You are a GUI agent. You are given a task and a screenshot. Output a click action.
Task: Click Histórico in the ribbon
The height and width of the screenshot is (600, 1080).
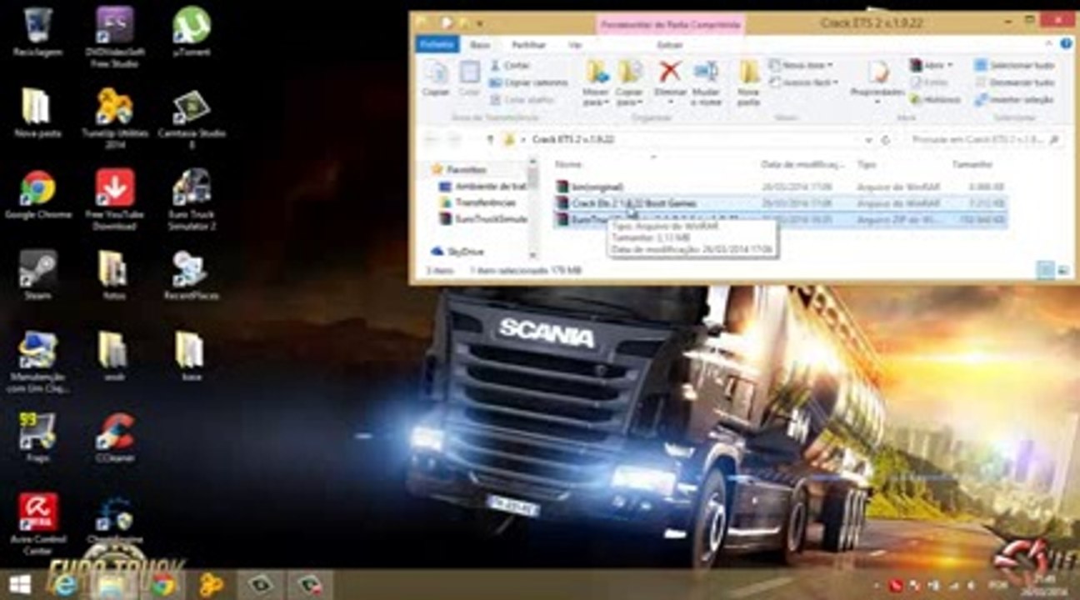click(x=935, y=99)
